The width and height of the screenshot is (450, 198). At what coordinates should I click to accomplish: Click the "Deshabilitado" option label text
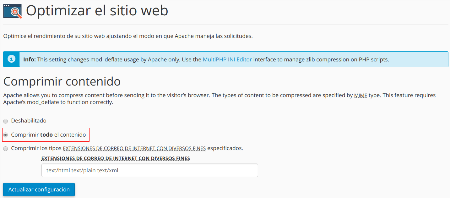coord(29,121)
